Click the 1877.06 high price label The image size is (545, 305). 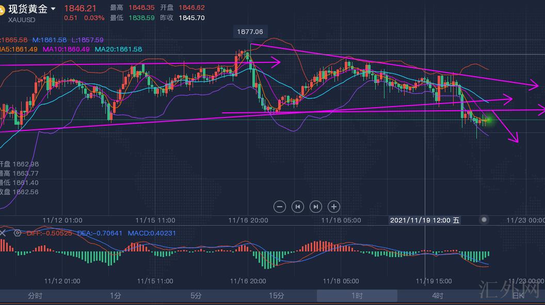[250, 32]
